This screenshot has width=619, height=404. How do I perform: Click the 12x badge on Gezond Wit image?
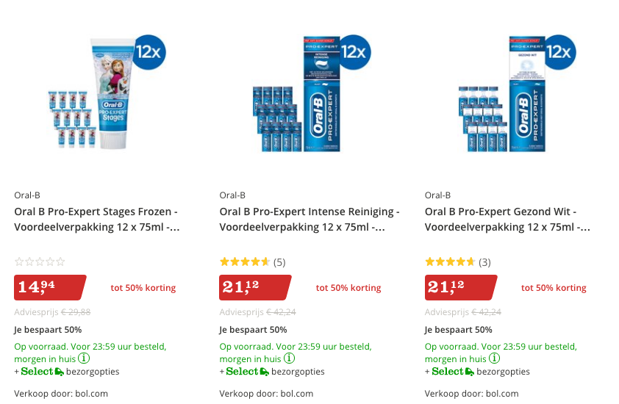pos(559,52)
